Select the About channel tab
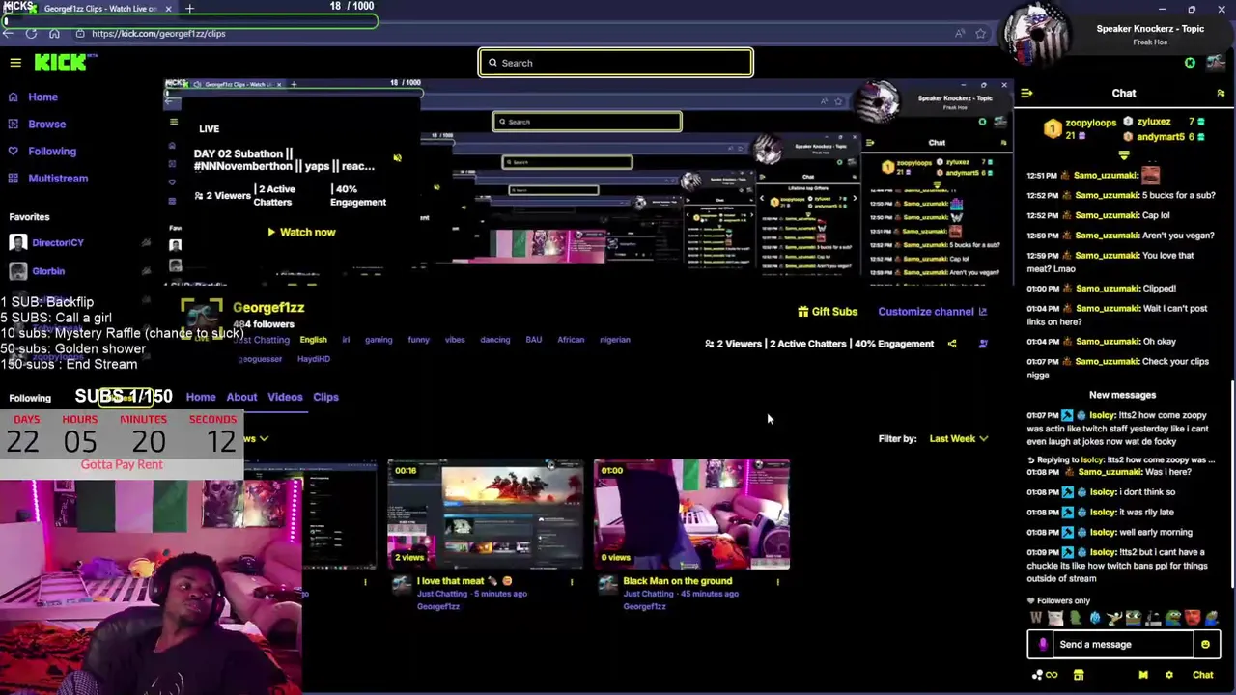The width and height of the screenshot is (1236, 695). pos(241,397)
